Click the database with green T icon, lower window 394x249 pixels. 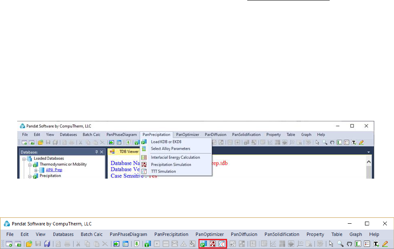point(148,244)
